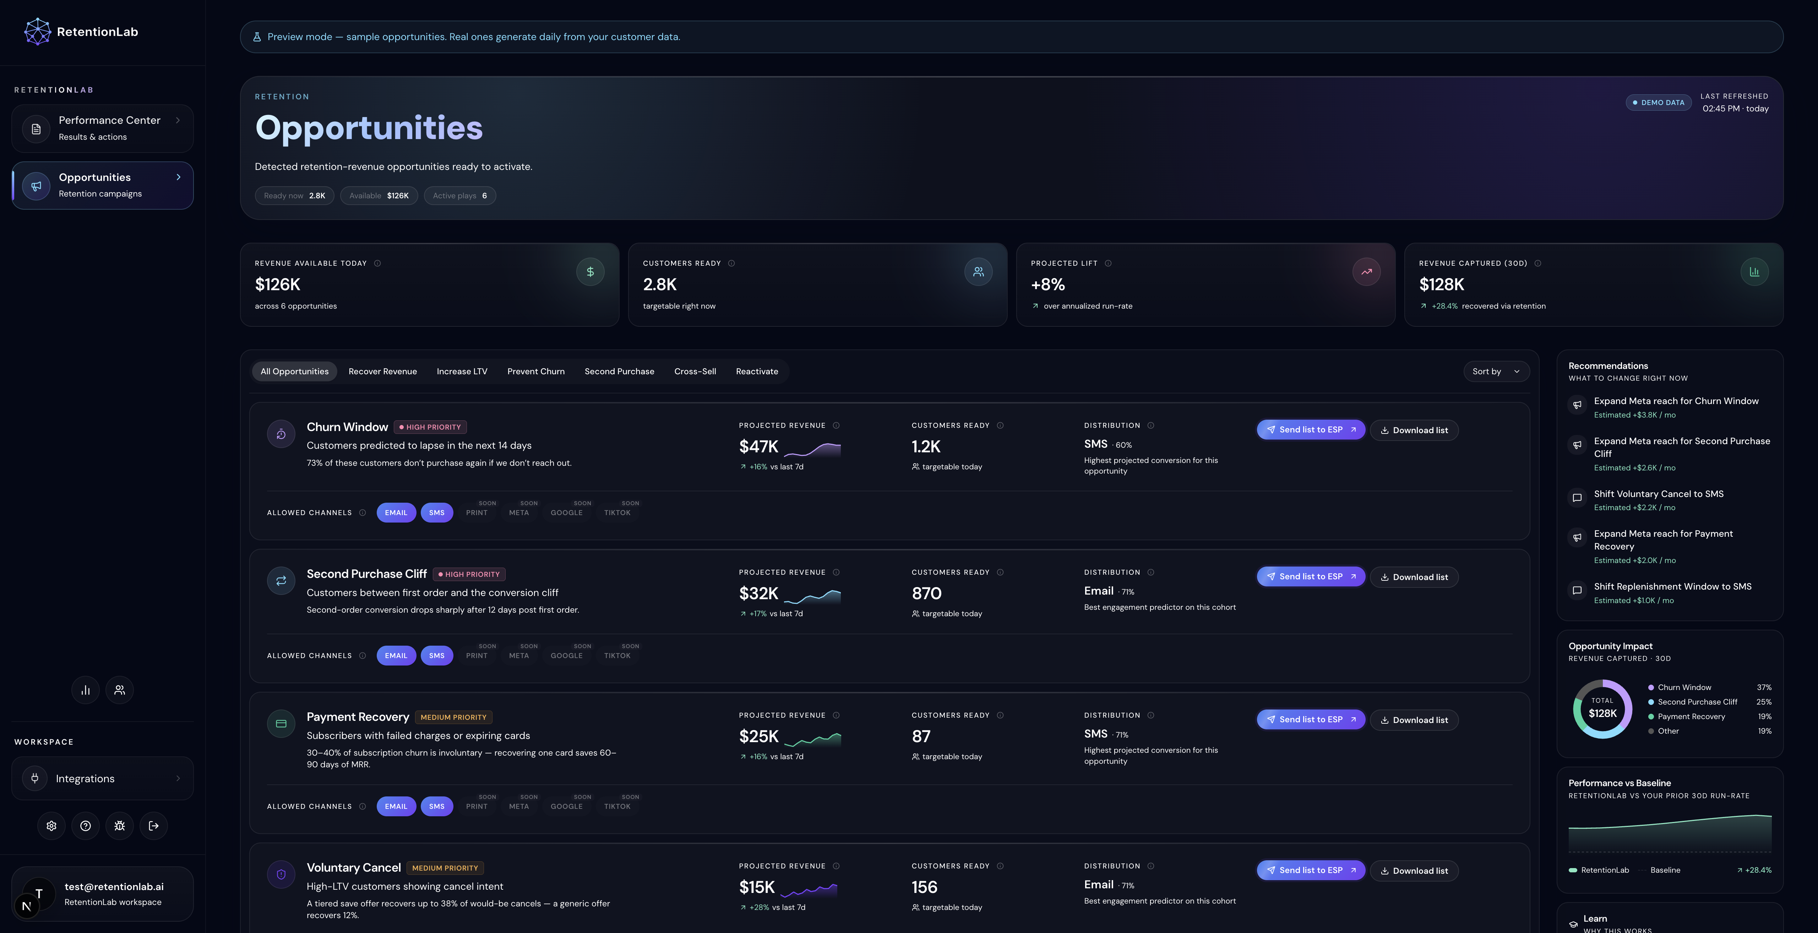Screen dimensions: 1818x933
Task: Click info icon next to Revenue Available Today
Action: [x=377, y=263]
